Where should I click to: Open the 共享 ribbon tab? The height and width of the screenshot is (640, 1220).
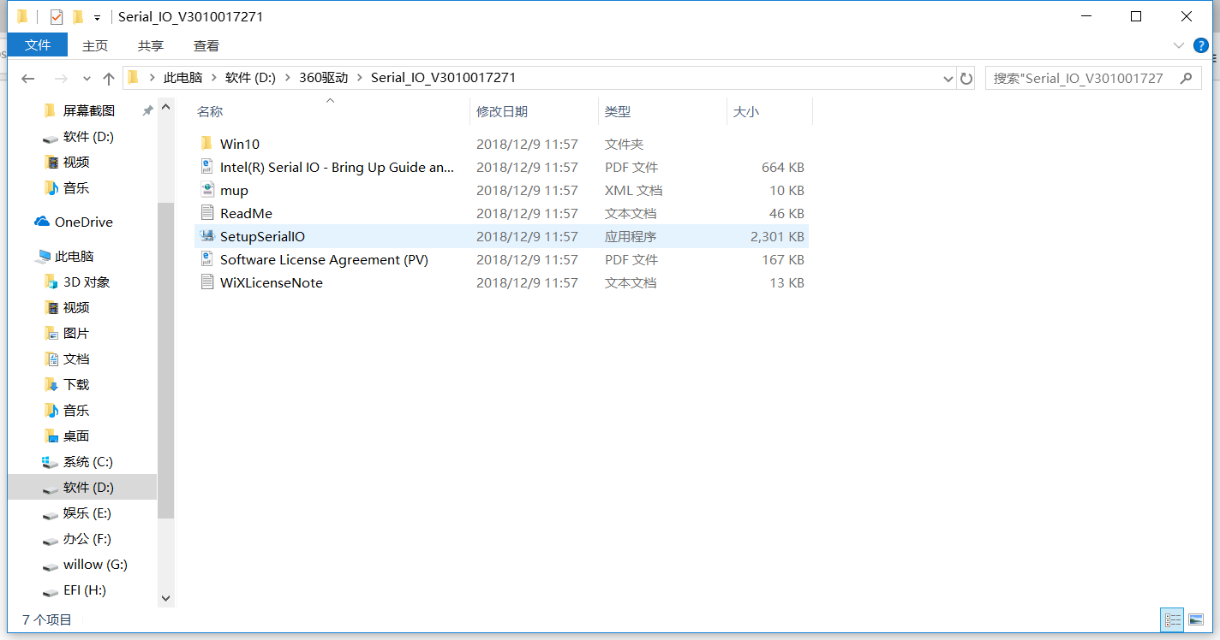coord(151,45)
